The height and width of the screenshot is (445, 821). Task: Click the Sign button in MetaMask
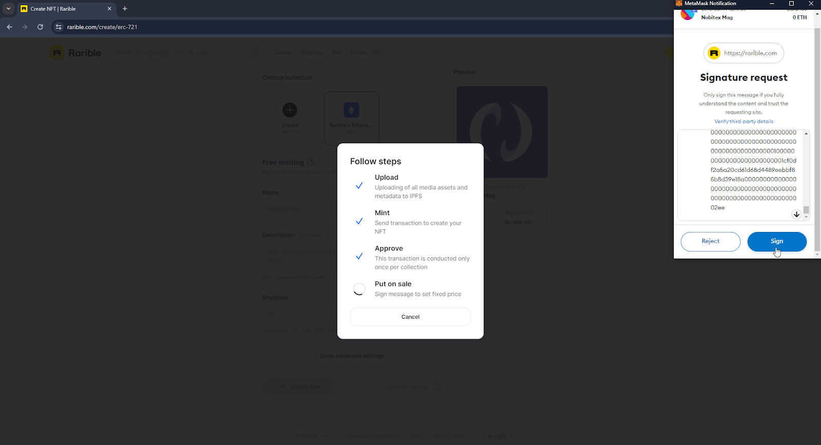776,241
